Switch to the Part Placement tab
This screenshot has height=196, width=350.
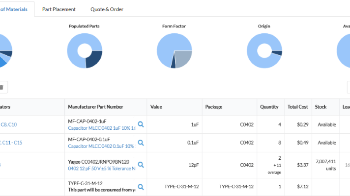(x=59, y=9)
